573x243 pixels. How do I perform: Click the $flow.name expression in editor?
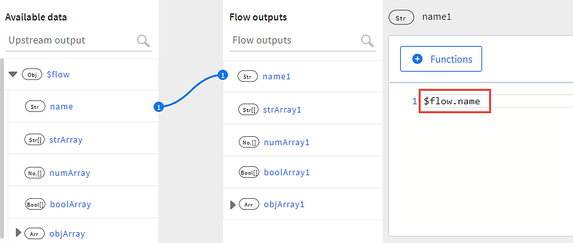click(452, 101)
